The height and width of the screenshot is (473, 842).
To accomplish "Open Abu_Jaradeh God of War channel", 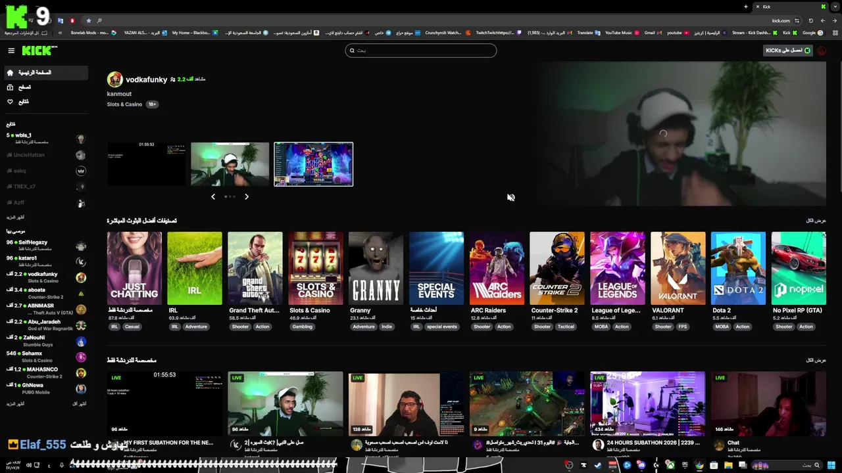I will click(45, 325).
